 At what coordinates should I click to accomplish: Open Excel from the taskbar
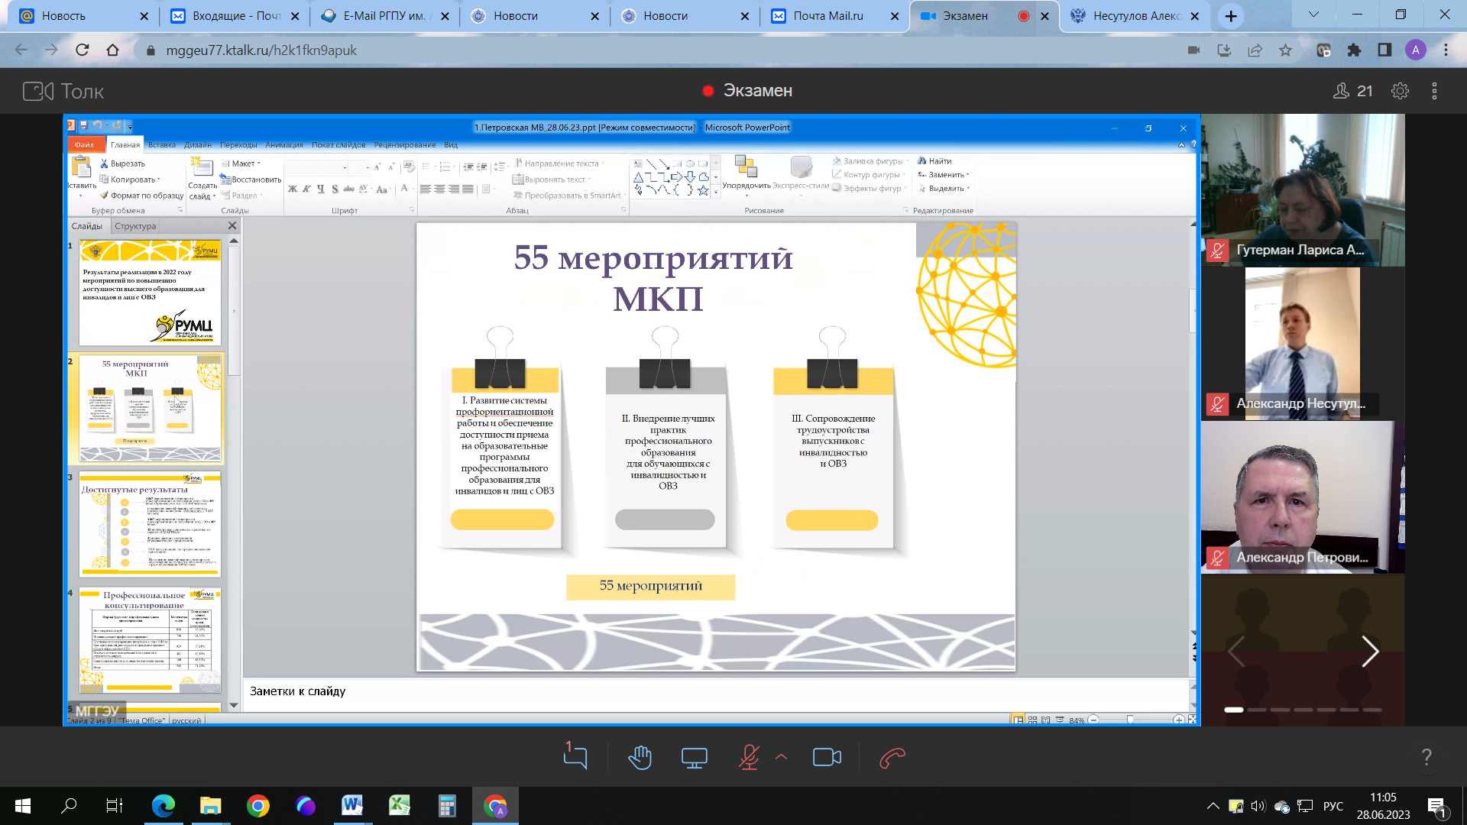(x=399, y=805)
